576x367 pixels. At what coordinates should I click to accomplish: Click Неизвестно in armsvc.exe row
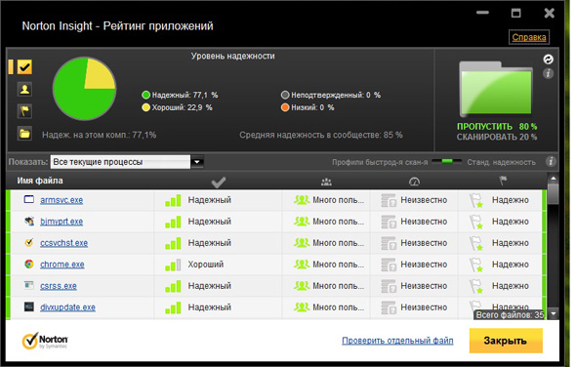click(x=424, y=200)
